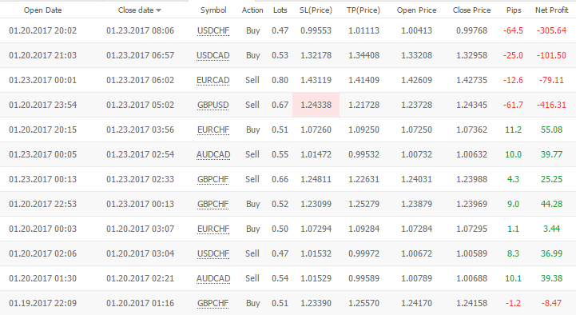
Task: Open GBPCHF link in 01.20.2017 22:53 row
Action: click(x=213, y=204)
